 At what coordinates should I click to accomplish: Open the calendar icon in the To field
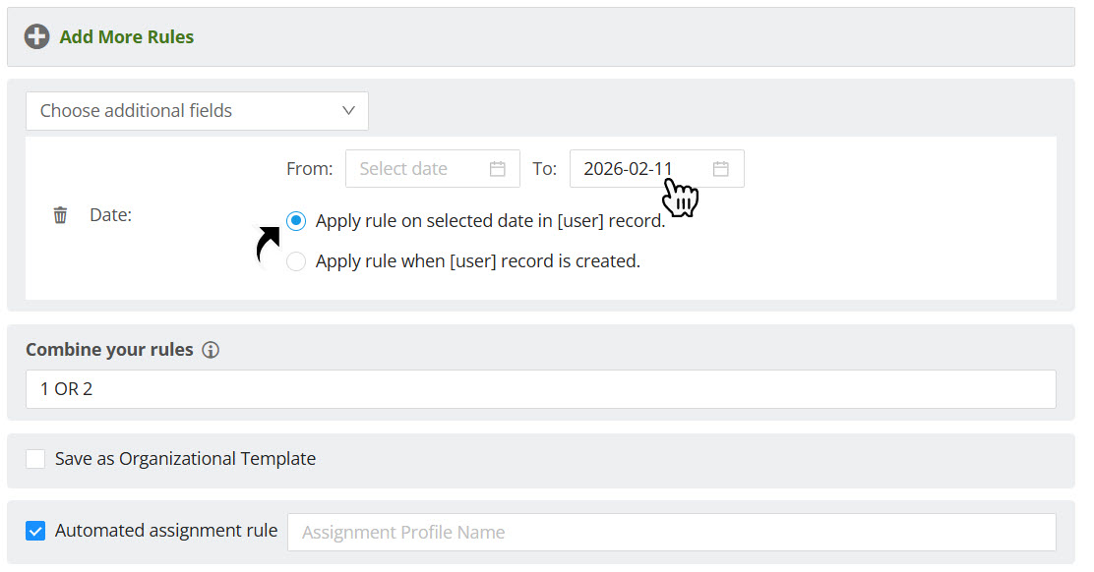[721, 169]
